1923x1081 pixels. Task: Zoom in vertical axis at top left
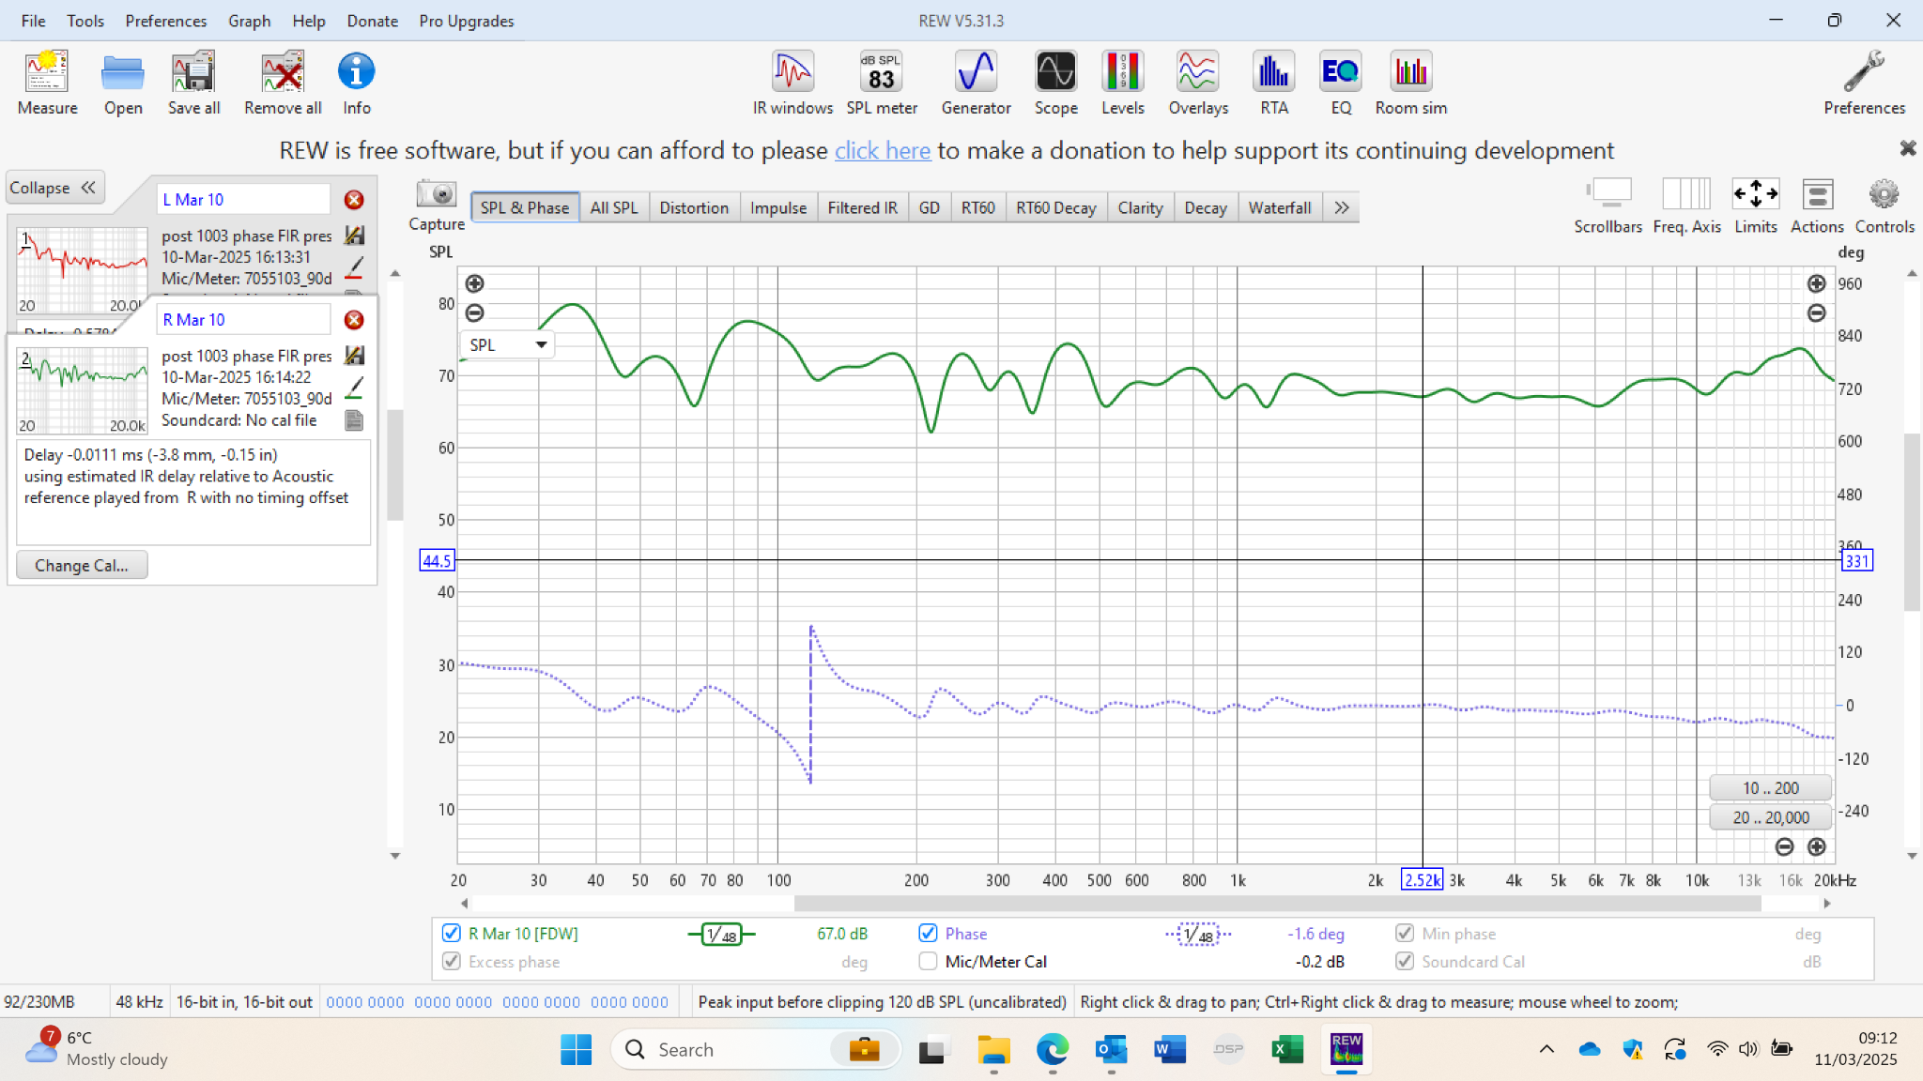coord(474,283)
